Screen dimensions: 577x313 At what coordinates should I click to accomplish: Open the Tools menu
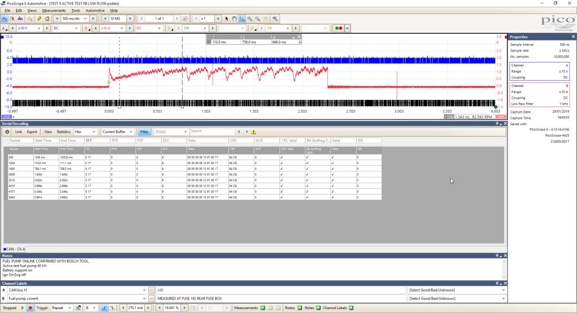[76, 10]
